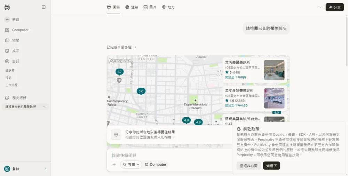Open the more options ellipsis menu

coord(319,7)
